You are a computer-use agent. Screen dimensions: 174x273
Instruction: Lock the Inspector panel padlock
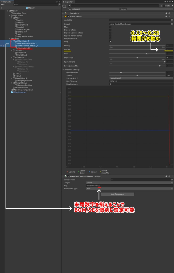165,2
